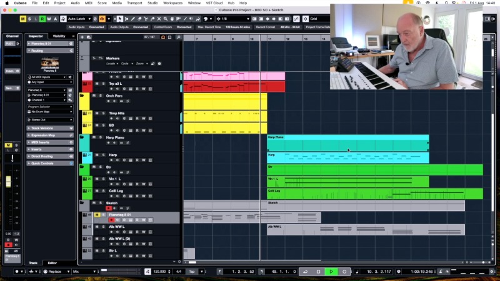
Task: Open the Auto-Latch automation mode dropdown
Action: (79, 19)
